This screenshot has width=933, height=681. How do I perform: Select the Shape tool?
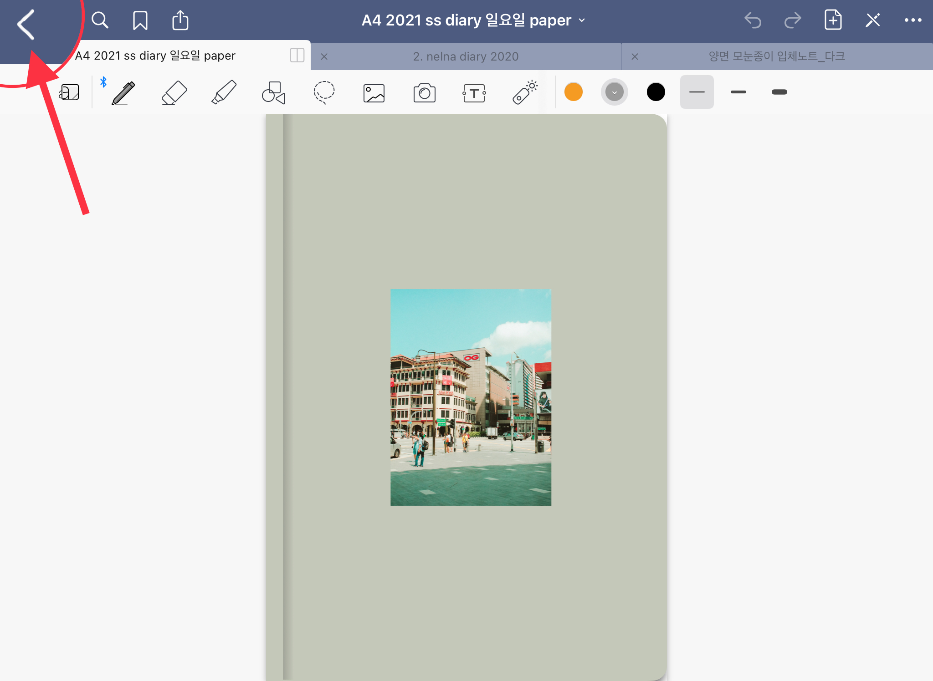[x=273, y=93]
